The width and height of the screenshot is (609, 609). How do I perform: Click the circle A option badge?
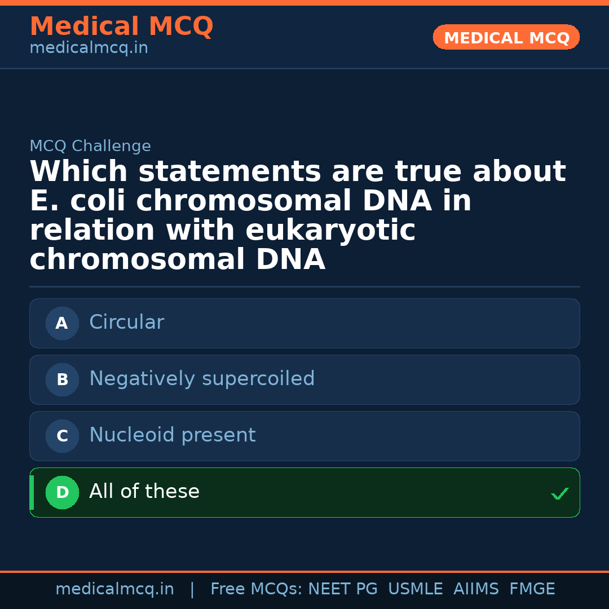coord(62,323)
